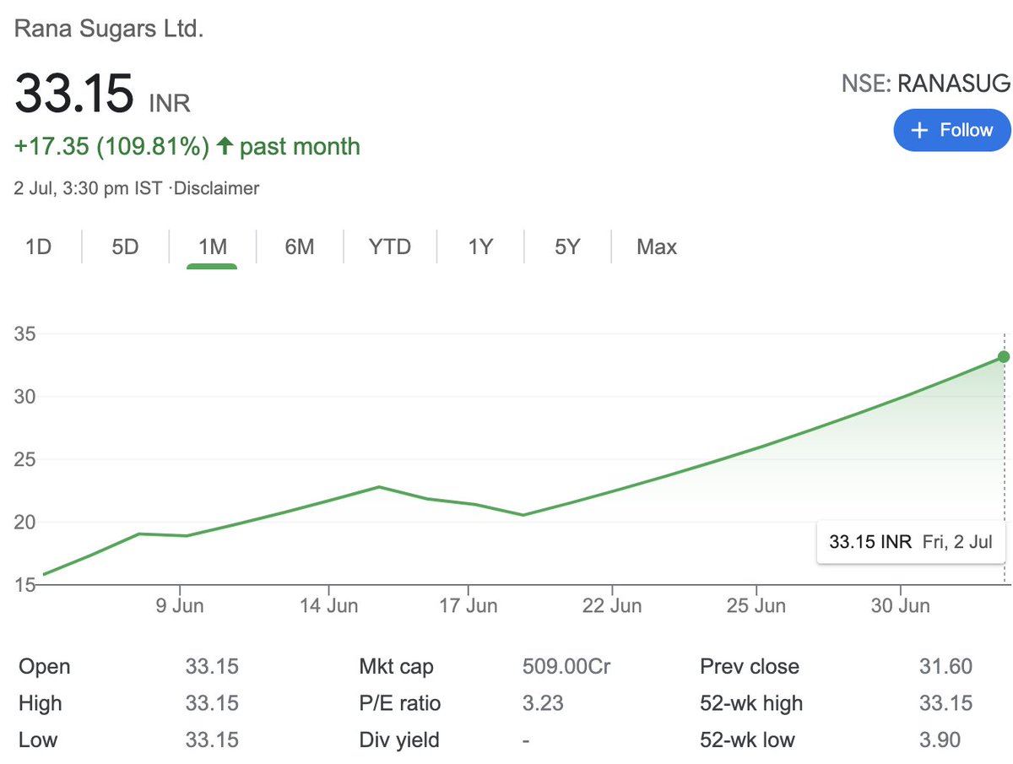Viewport: 1013px width, 764px height.
Task: Click the P/E ratio value 3.23
Action: click(x=543, y=703)
